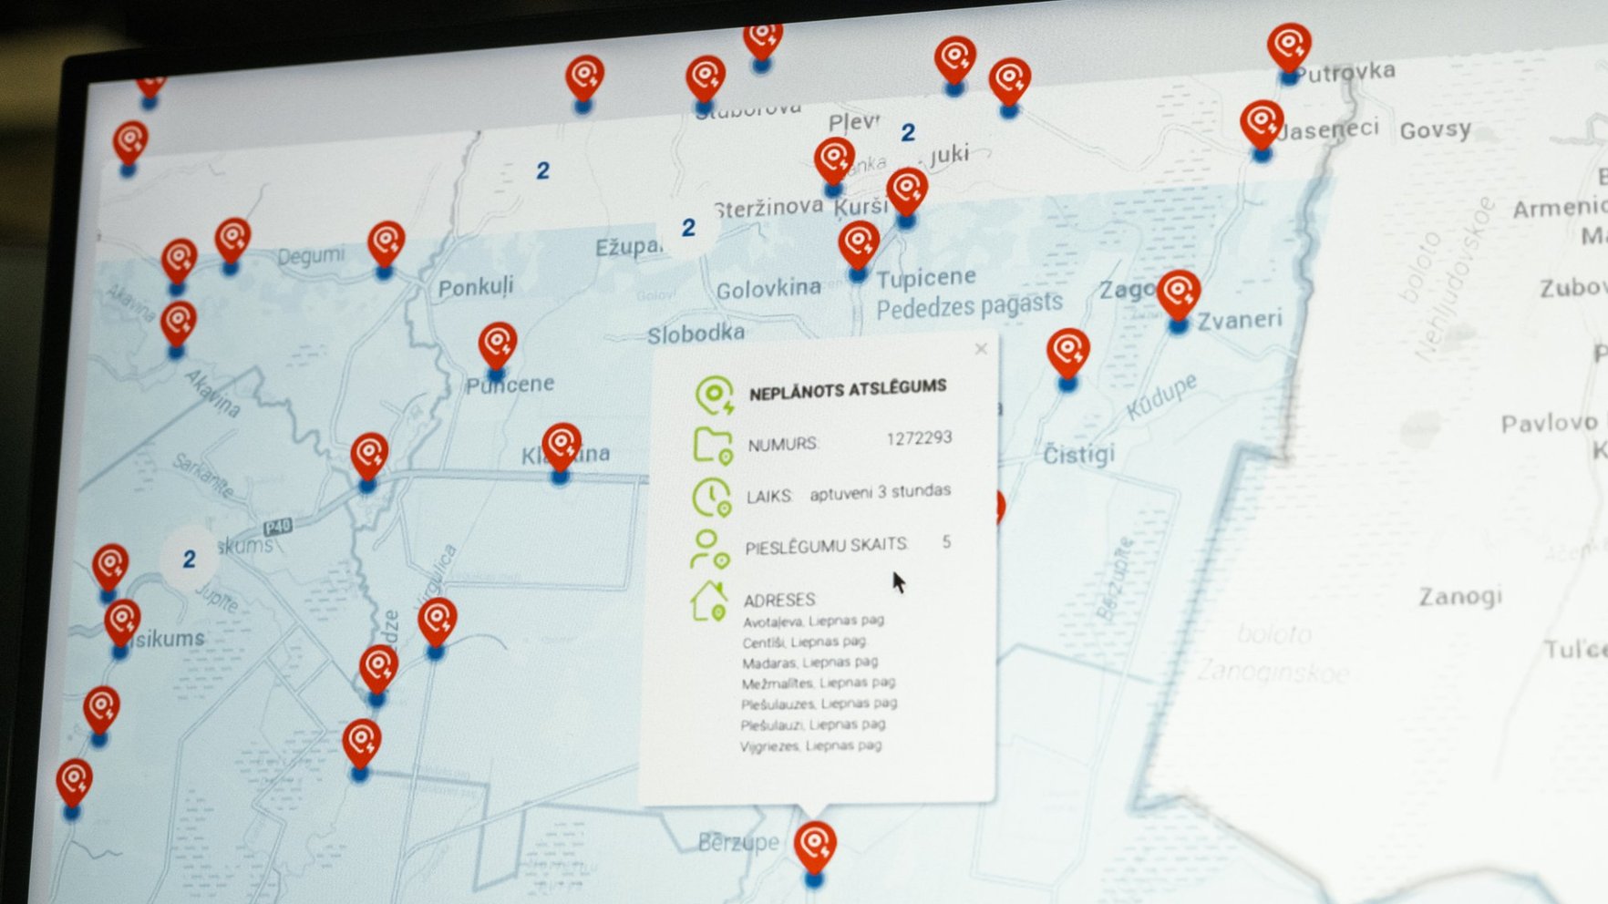Select the outage marker at Puncene
Viewport: 1608px width, 904px height.
click(x=498, y=348)
